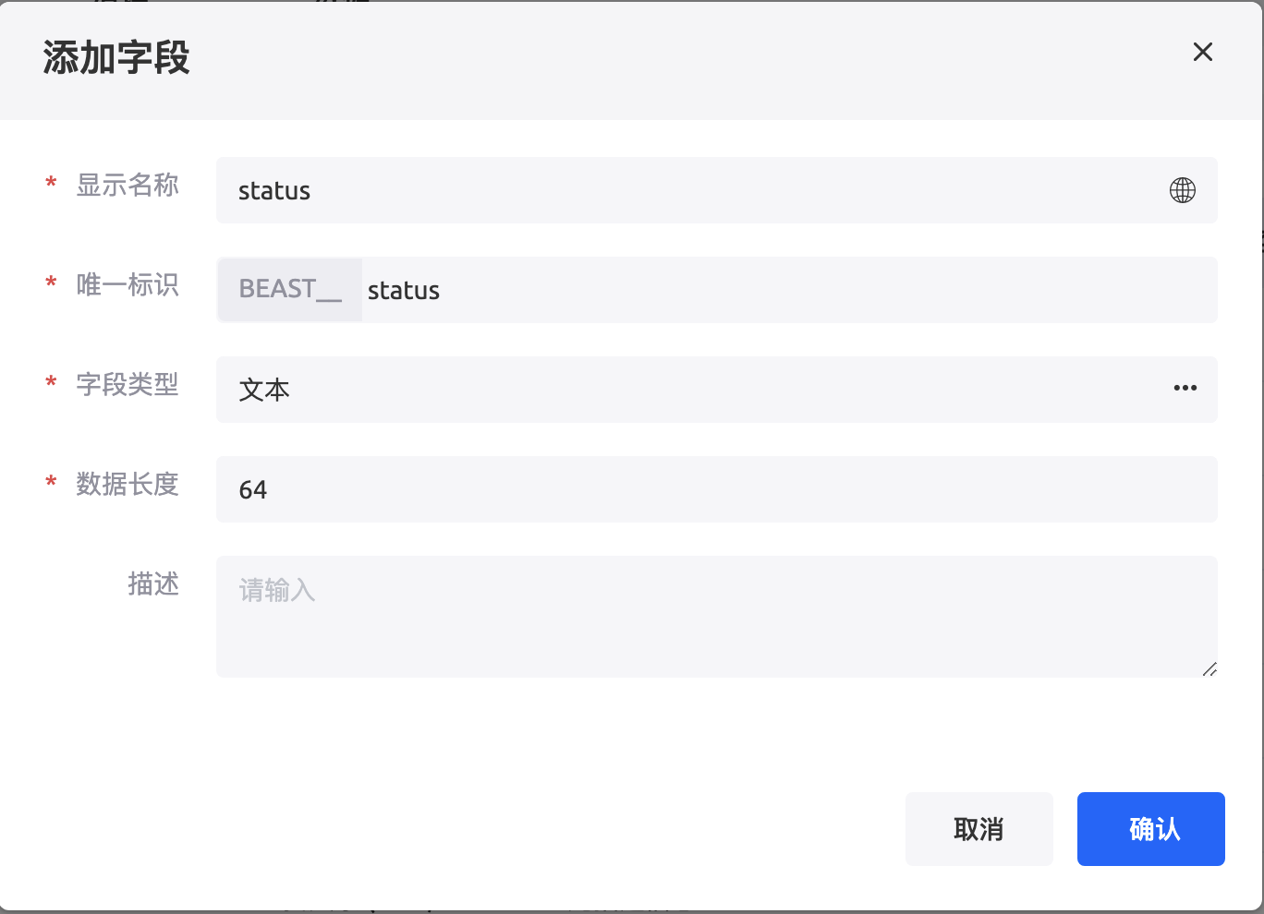Click the 显示名称 label
Image resolution: width=1264 pixels, height=914 pixels.
(x=128, y=186)
